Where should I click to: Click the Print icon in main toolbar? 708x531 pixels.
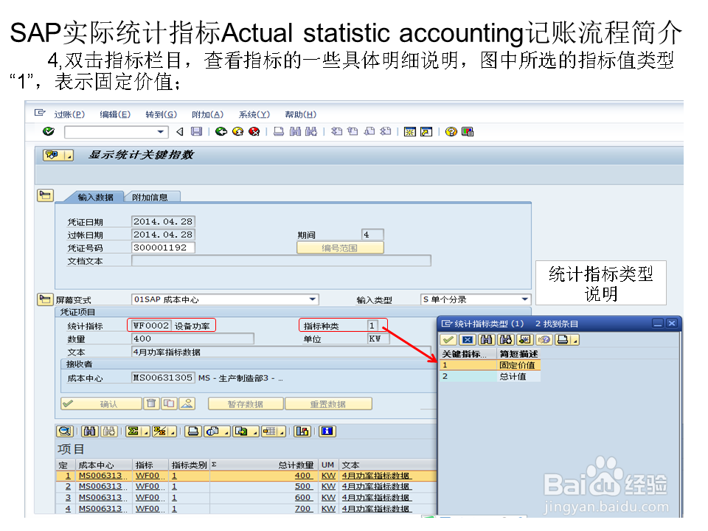(279, 131)
